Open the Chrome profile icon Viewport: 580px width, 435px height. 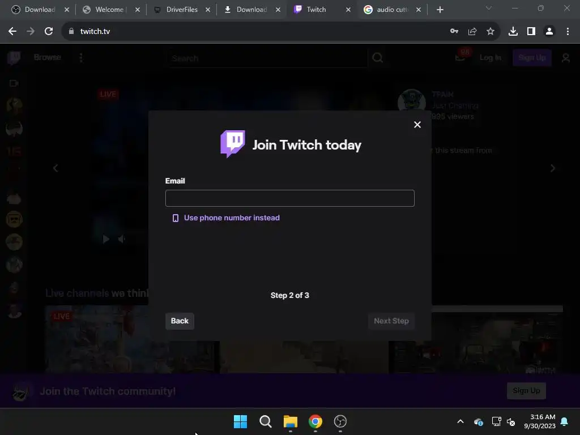pyautogui.click(x=549, y=32)
